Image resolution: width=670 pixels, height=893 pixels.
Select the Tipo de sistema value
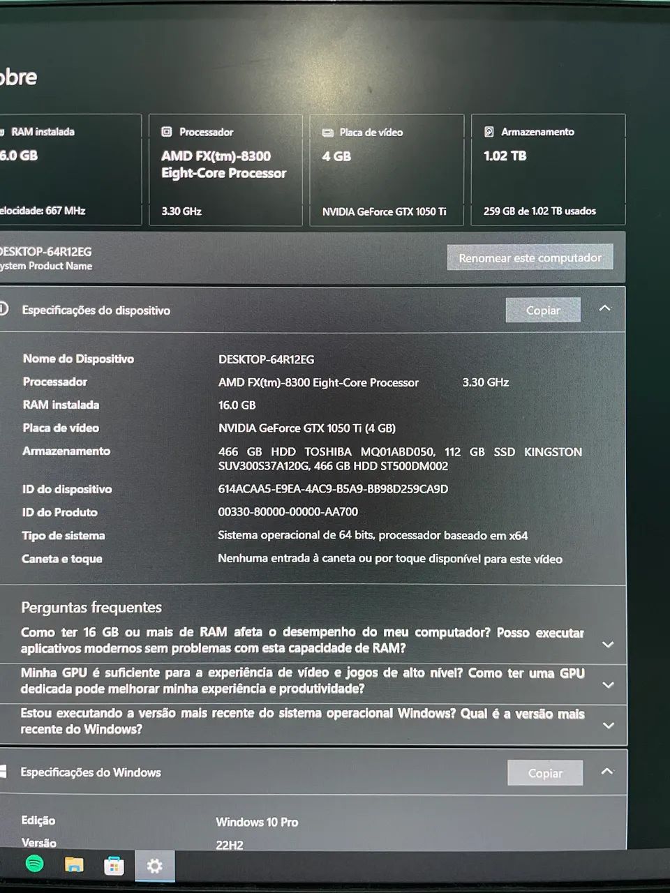click(x=373, y=536)
